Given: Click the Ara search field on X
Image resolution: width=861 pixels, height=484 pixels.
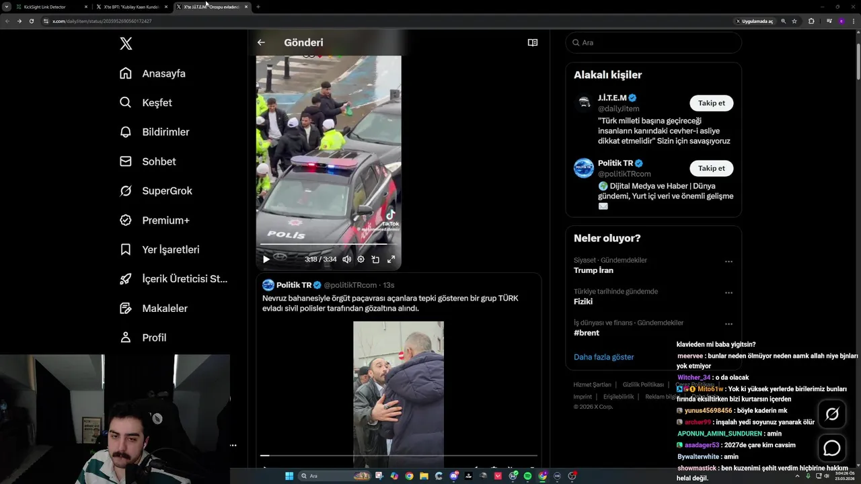Looking at the screenshot, I should [x=653, y=42].
